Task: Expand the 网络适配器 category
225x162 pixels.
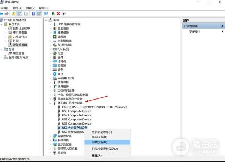Action: (51, 136)
